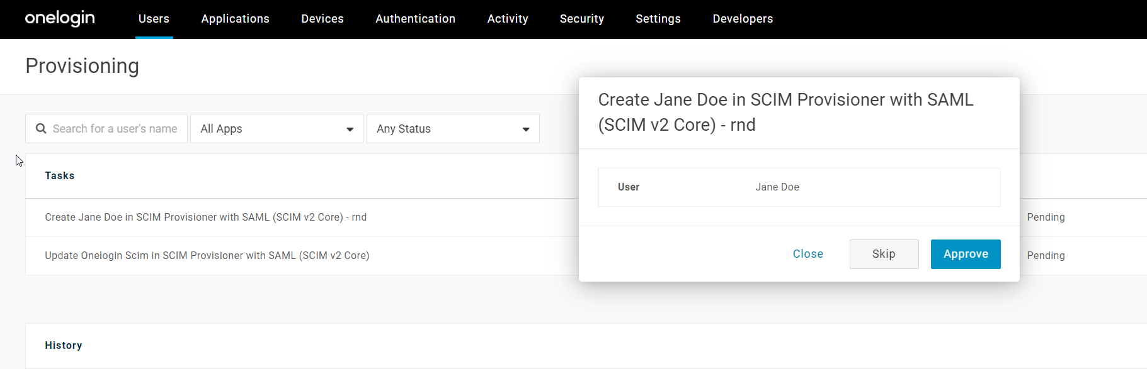Viewport: 1147px width, 369px height.
Task: Open the Devices menu
Action: pos(322,19)
